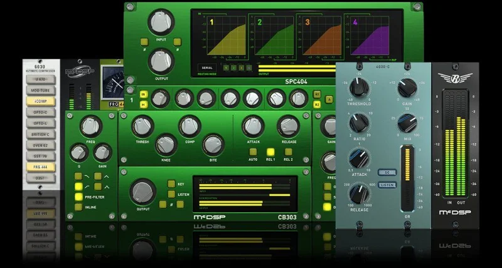The width and height of the screenshot is (502, 268).
Task: Click the 4030-C RELEASE knob
Action: [x=359, y=194]
